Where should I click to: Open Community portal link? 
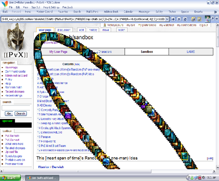click(x=16, y=71)
